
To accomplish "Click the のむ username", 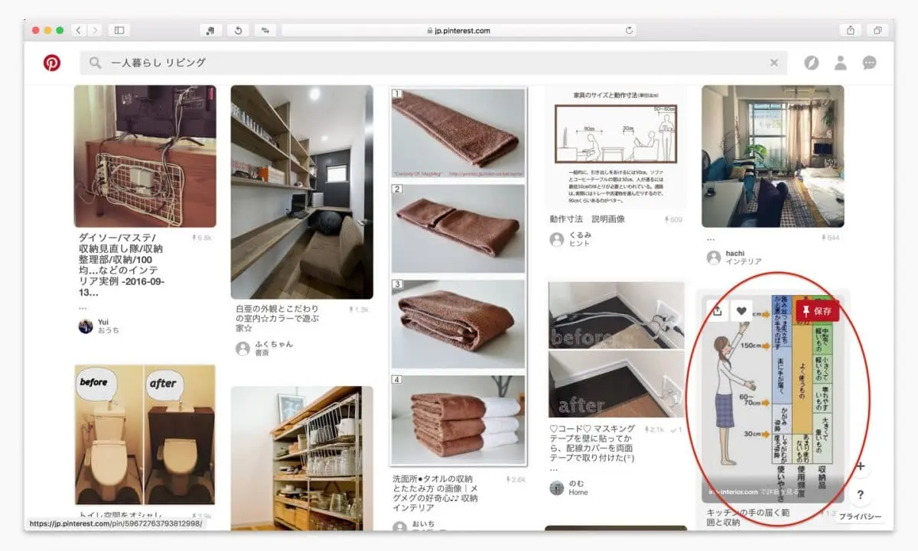I will coord(578,484).
